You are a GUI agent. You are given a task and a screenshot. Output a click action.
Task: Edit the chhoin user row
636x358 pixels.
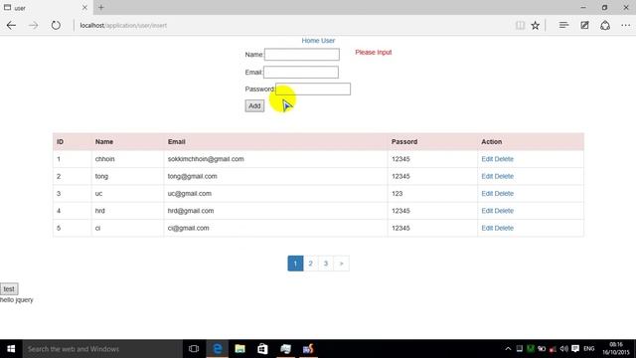click(x=487, y=159)
